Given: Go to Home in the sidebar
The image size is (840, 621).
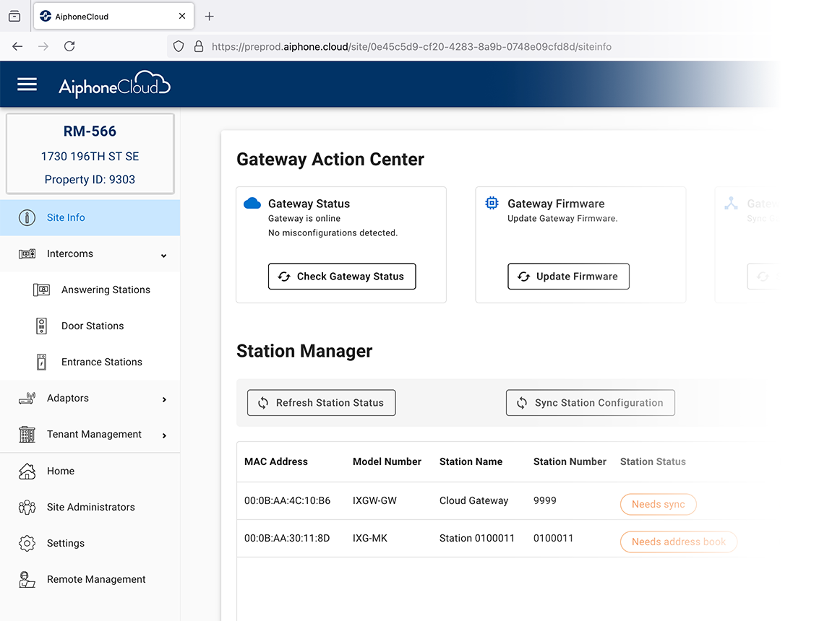Looking at the screenshot, I should pyautogui.click(x=90, y=471).
